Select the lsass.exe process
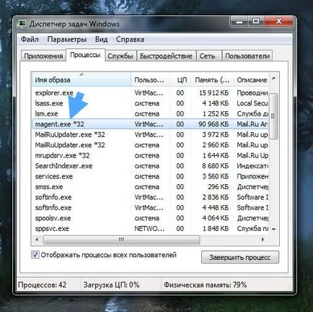This screenshot has height=312, width=313. (x=150, y=103)
